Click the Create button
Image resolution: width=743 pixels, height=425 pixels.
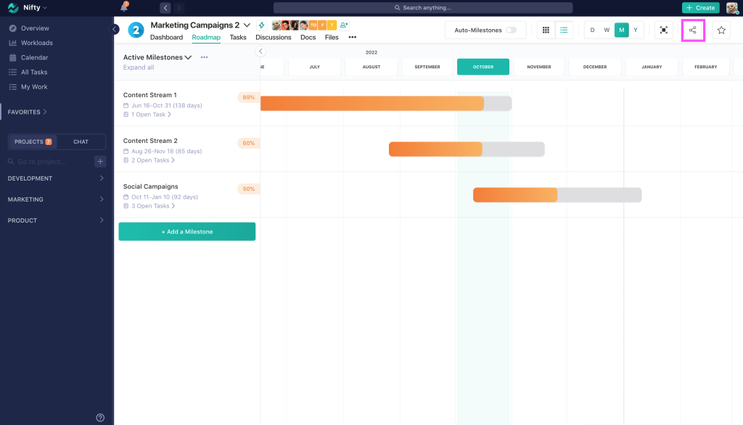tap(700, 8)
